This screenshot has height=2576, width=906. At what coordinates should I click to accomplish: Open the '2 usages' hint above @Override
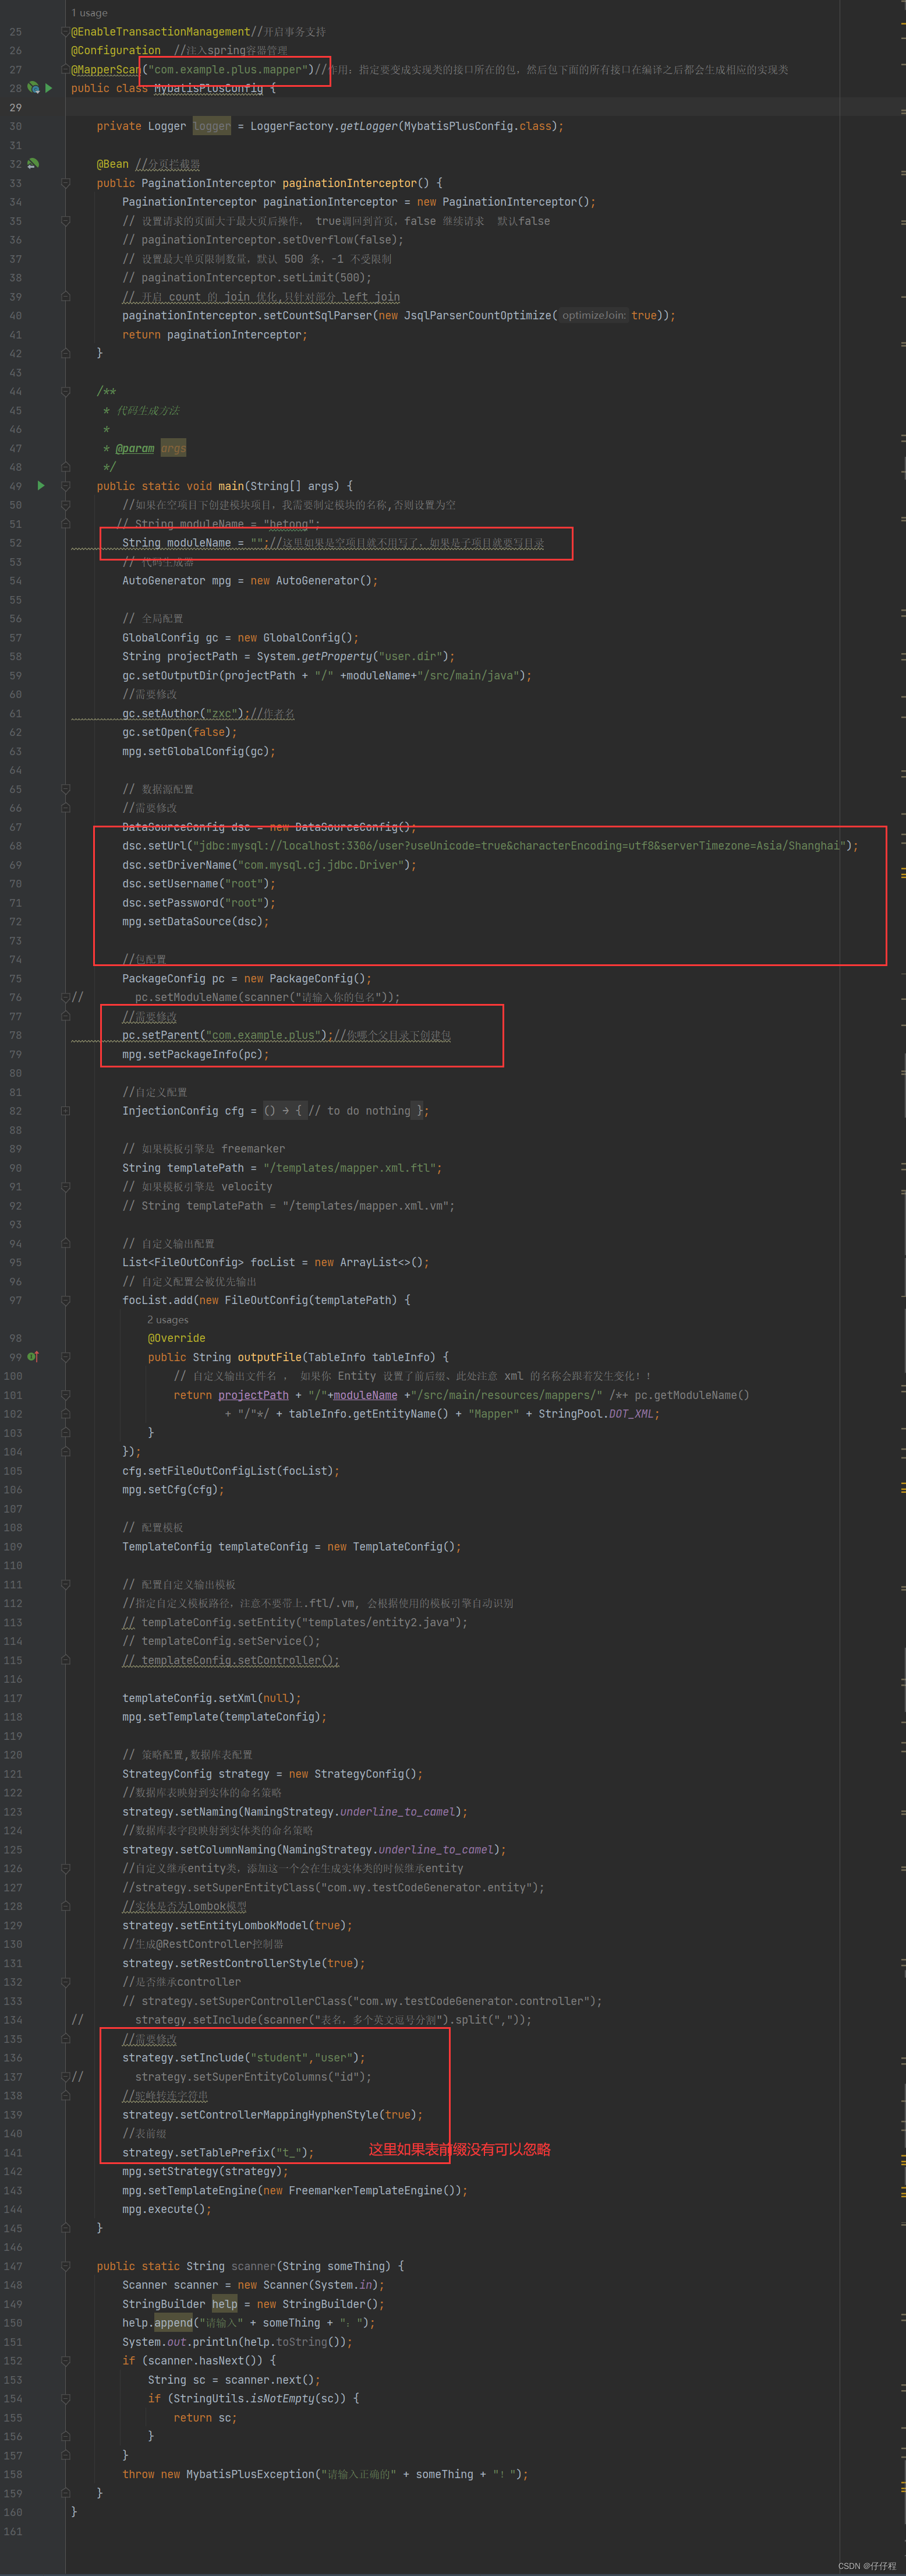[168, 1320]
